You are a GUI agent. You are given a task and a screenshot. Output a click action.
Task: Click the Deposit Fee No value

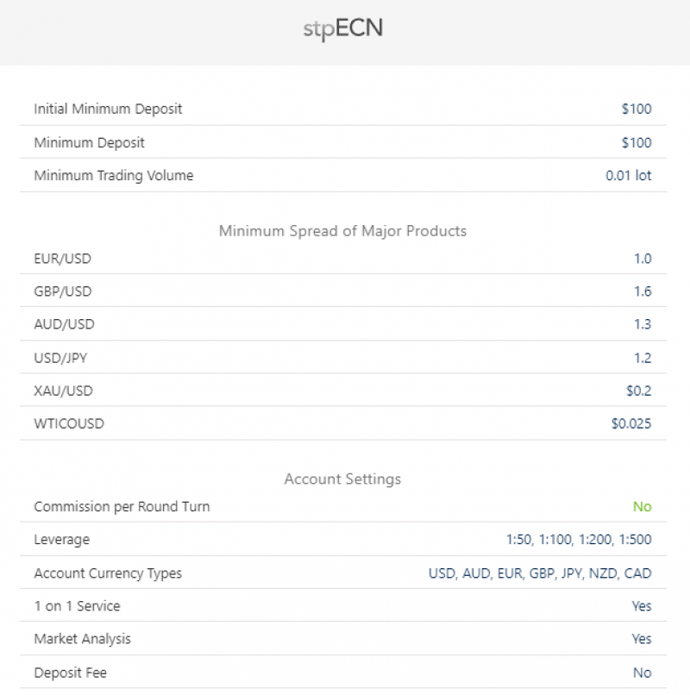pos(642,673)
